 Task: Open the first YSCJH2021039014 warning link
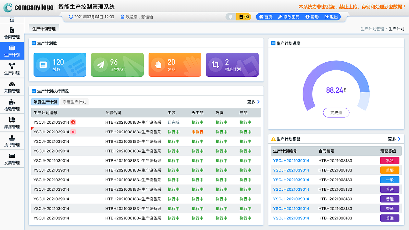pyautogui.click(x=291, y=160)
